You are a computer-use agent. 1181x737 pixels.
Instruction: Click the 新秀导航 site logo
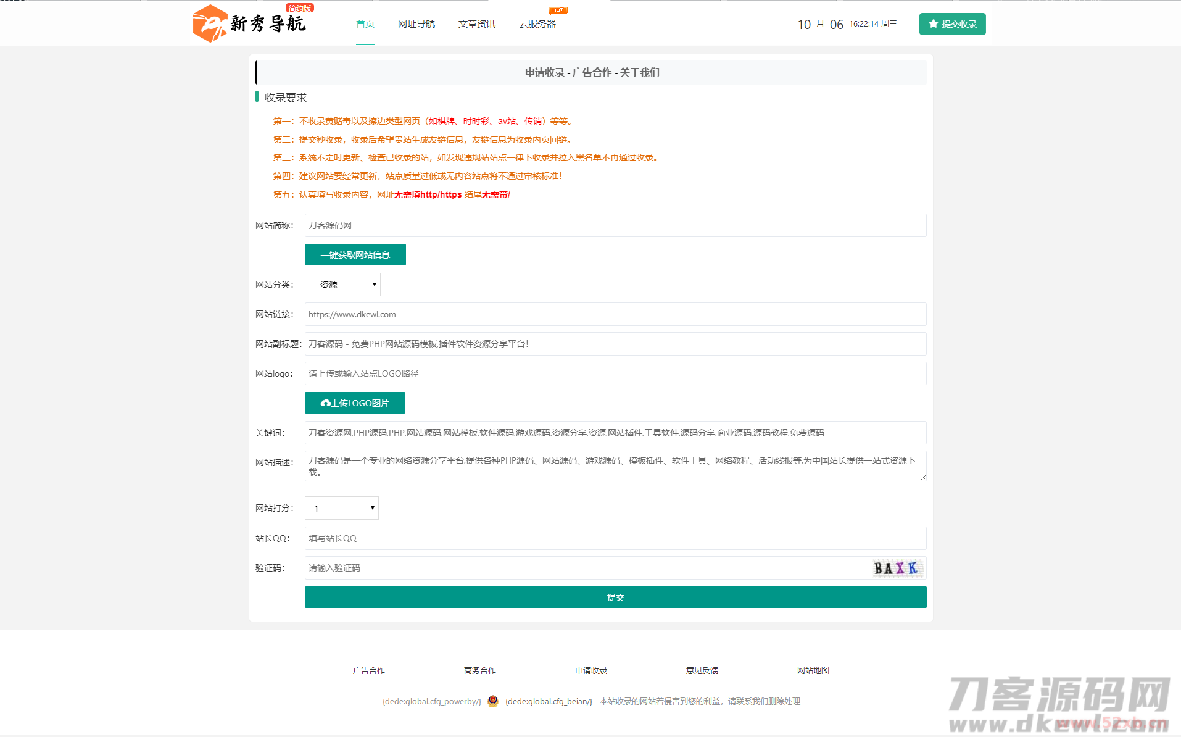[249, 23]
